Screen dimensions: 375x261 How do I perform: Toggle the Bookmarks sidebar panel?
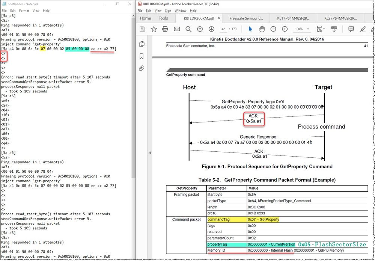click(142, 56)
